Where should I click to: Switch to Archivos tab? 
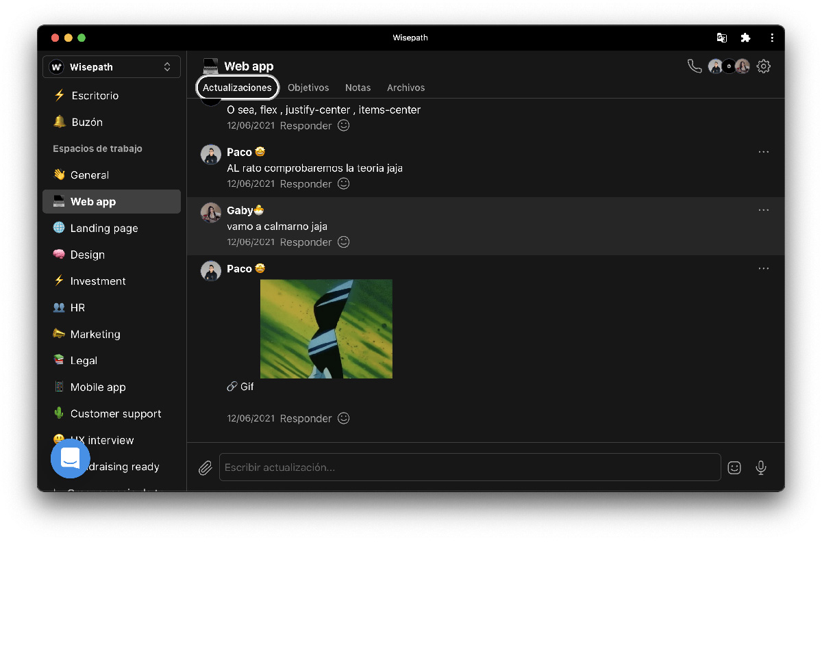click(406, 88)
